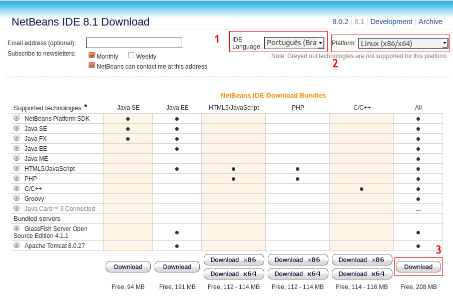
Task: Click the Email address input field
Action: 134,43
